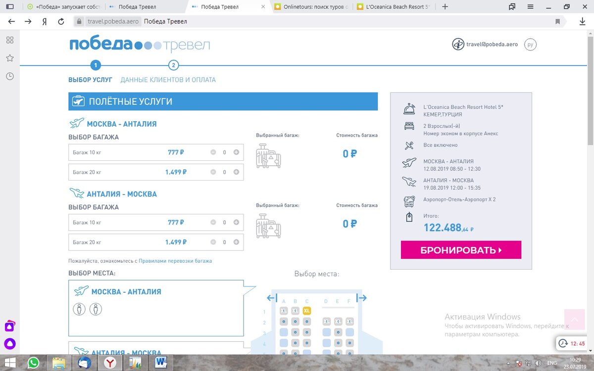Open Yandex home via Я icon
594x371 pixels.
point(45,22)
